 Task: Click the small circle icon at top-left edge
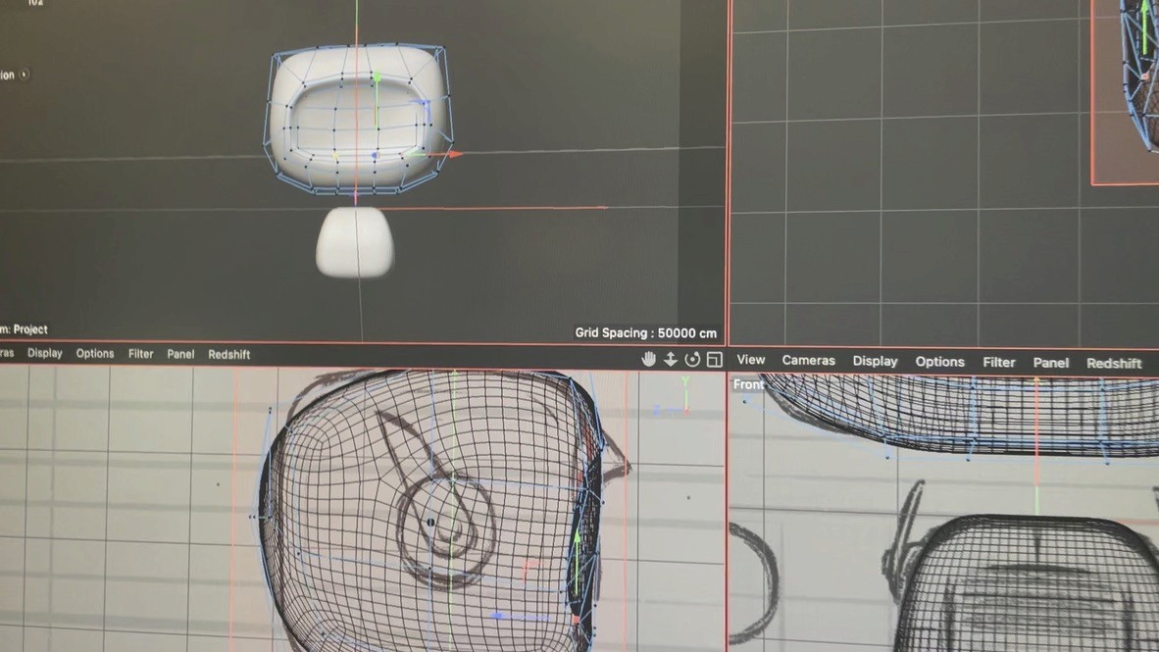pos(25,75)
